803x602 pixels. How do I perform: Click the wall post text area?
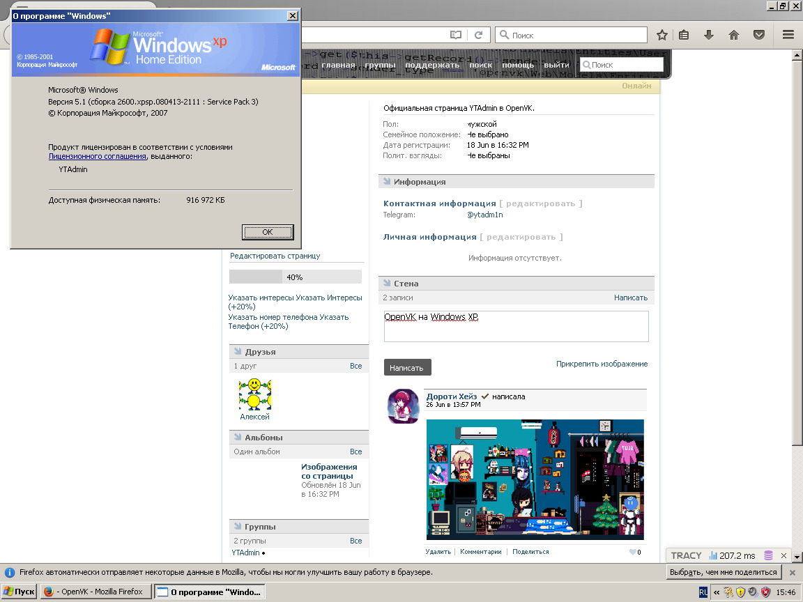pyautogui.click(x=517, y=326)
